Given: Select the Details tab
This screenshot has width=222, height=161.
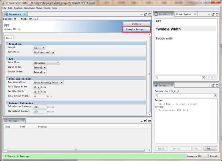Looking at the screenshot, I should pos(163,14).
